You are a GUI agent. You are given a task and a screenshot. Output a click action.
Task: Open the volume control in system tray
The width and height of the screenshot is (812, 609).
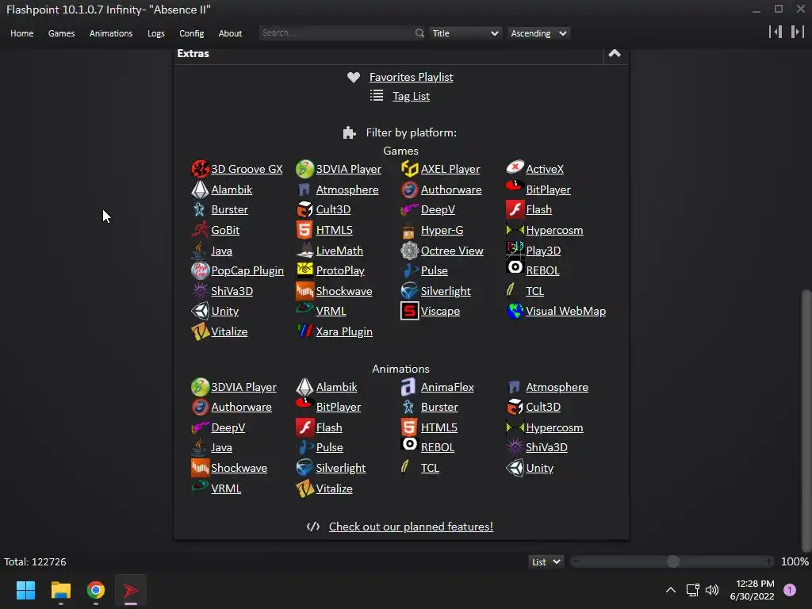click(x=712, y=590)
